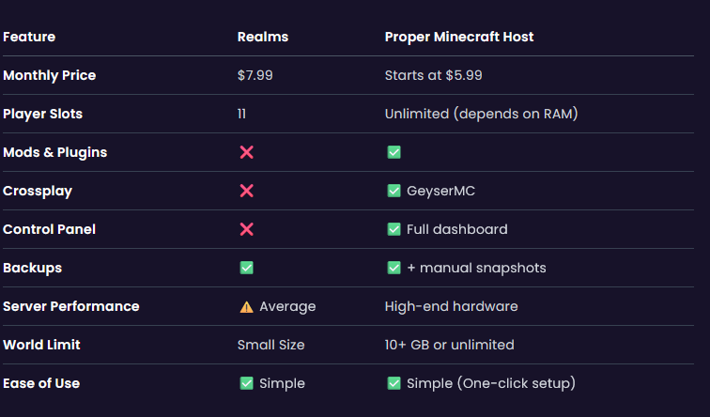
Task: Click the Control Panel row label
Action: tap(49, 229)
